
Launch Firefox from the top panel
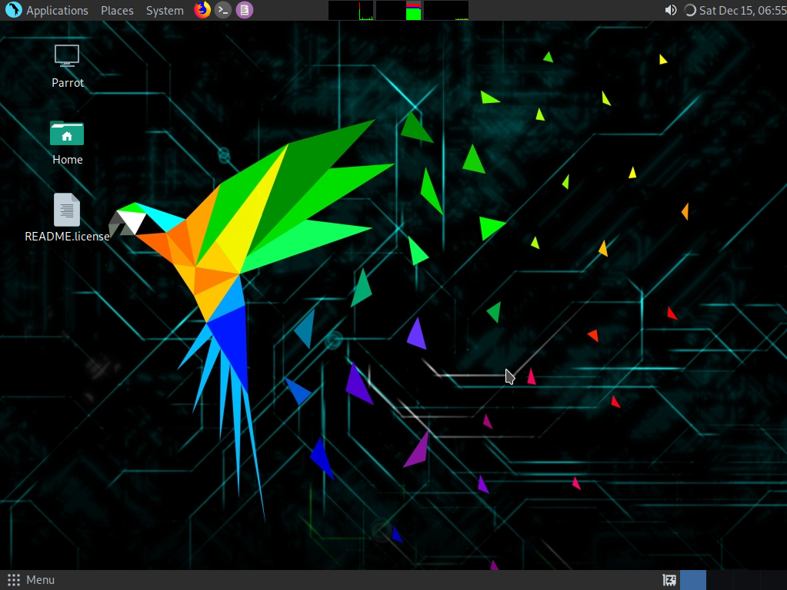point(202,10)
